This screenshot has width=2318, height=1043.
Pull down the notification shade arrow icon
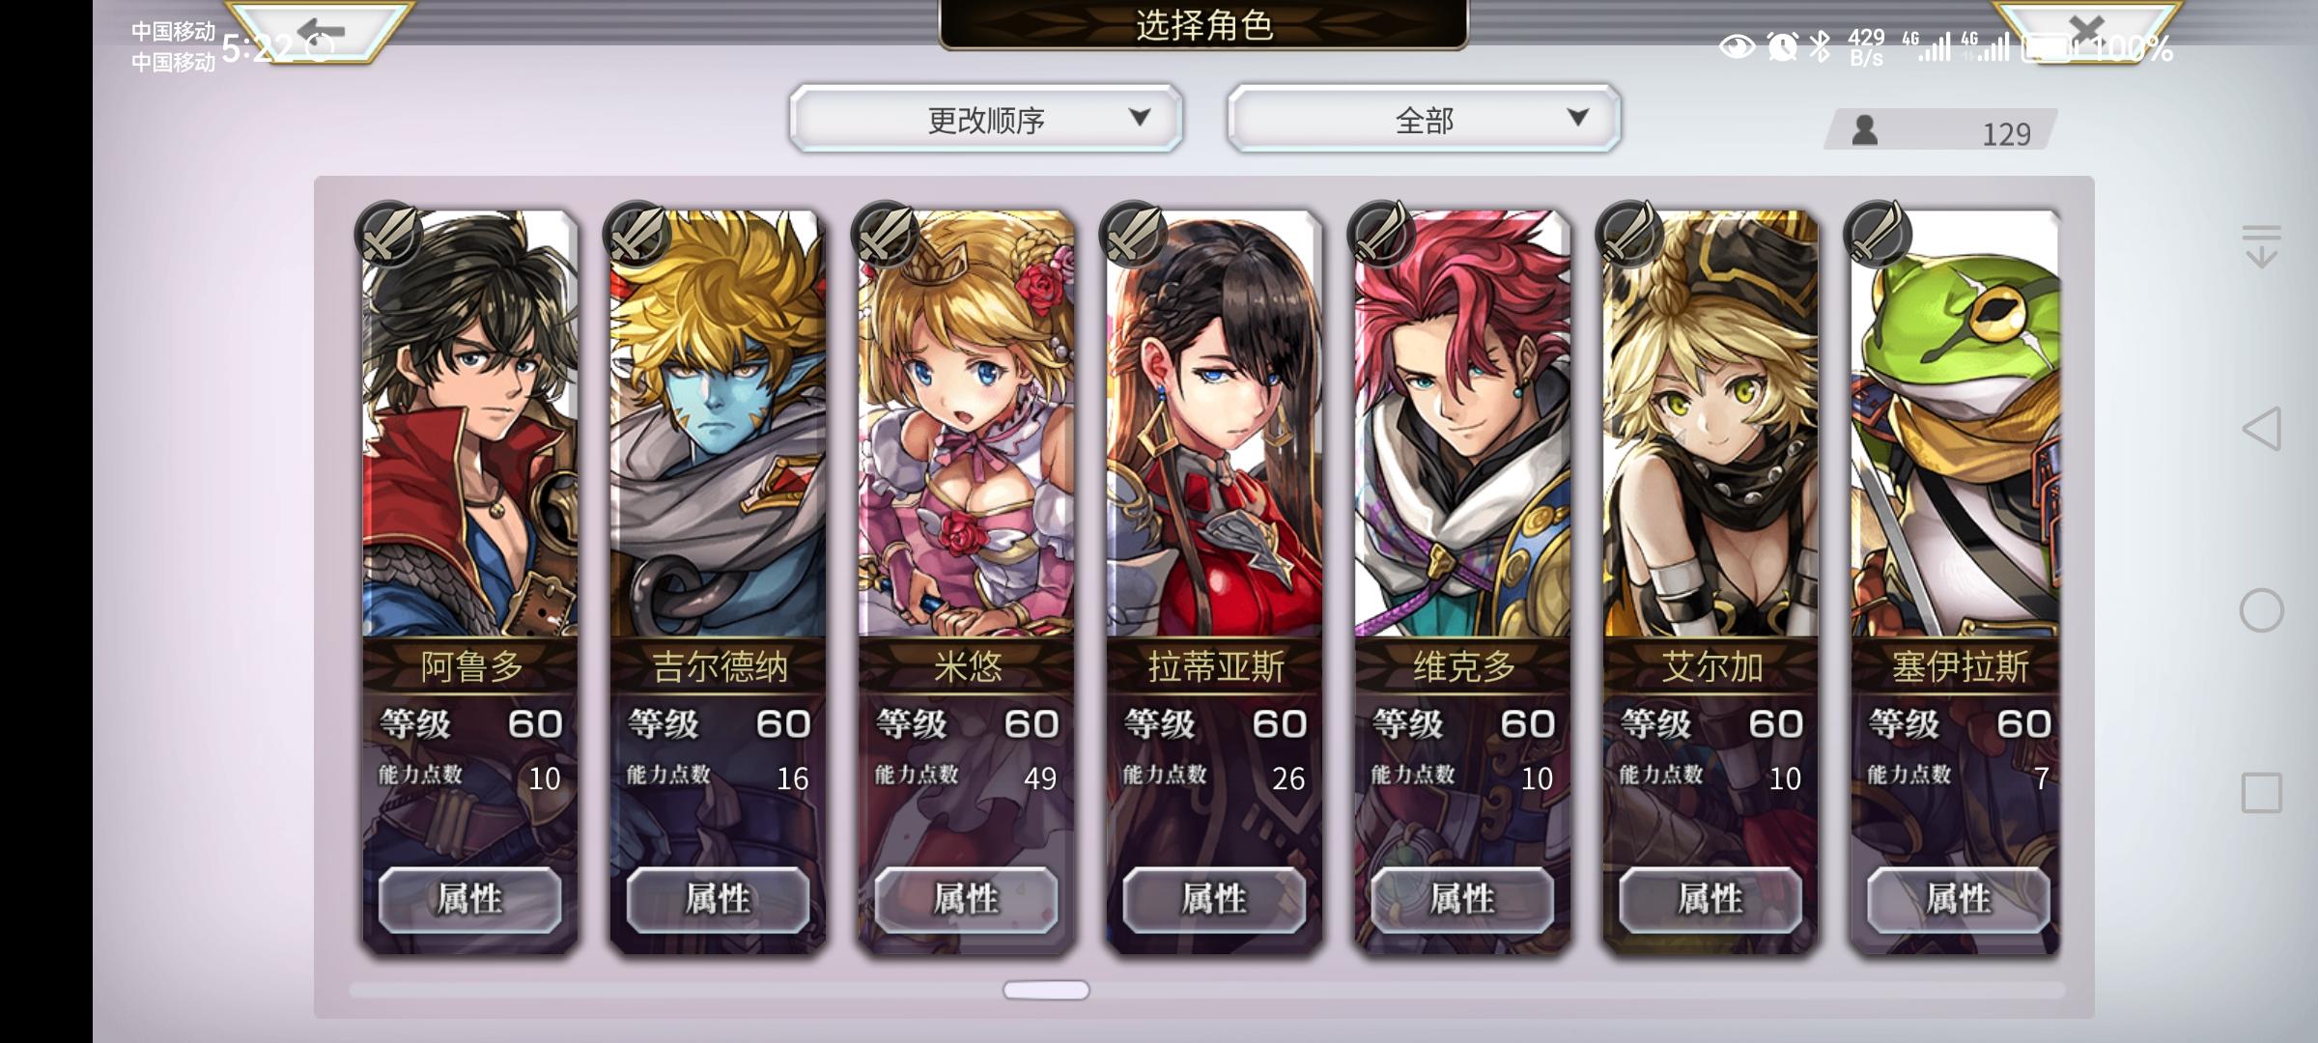(2261, 246)
